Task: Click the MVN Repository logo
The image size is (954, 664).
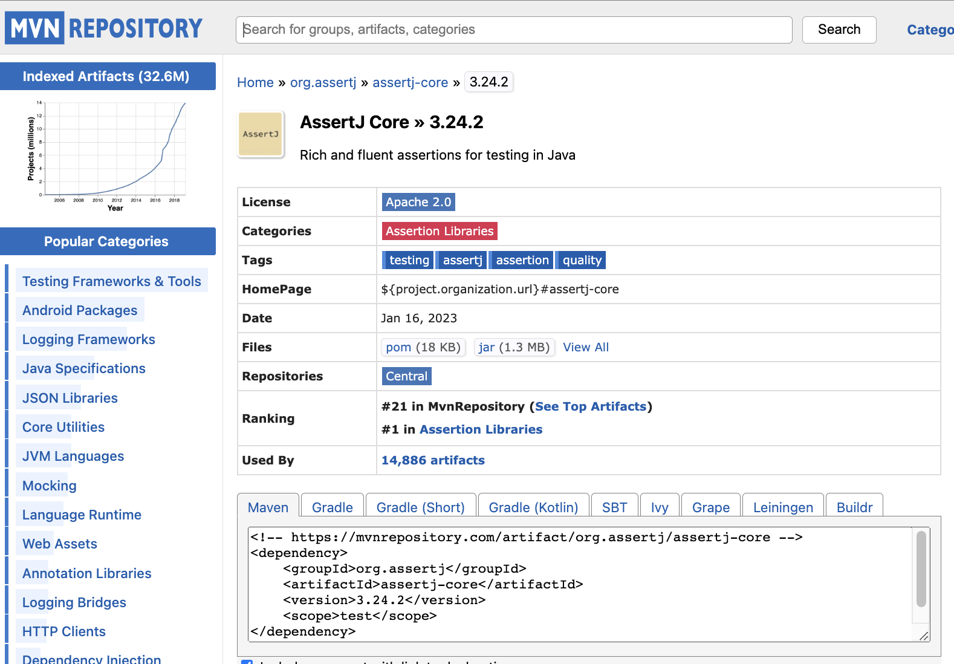Action: pyautogui.click(x=104, y=28)
